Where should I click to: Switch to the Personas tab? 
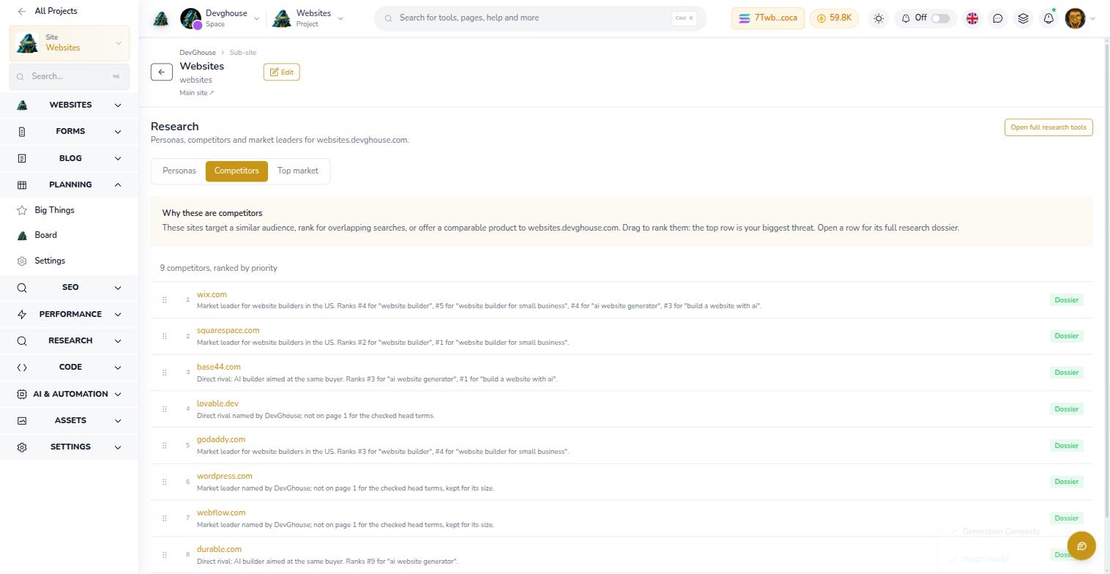coord(179,171)
